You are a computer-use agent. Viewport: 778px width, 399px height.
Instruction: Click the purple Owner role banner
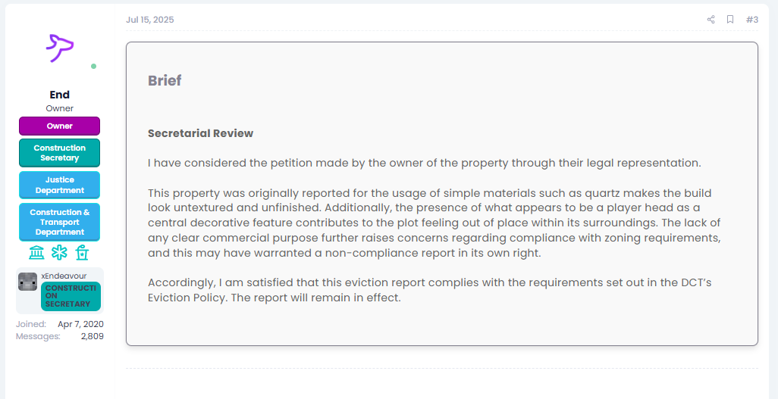(x=60, y=126)
